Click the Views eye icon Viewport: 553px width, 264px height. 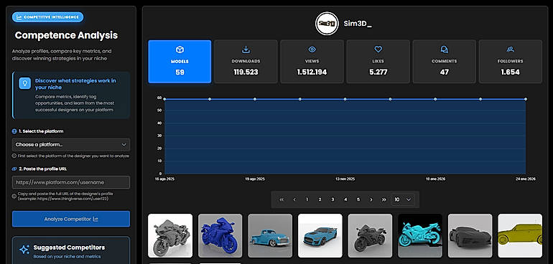pyautogui.click(x=312, y=49)
